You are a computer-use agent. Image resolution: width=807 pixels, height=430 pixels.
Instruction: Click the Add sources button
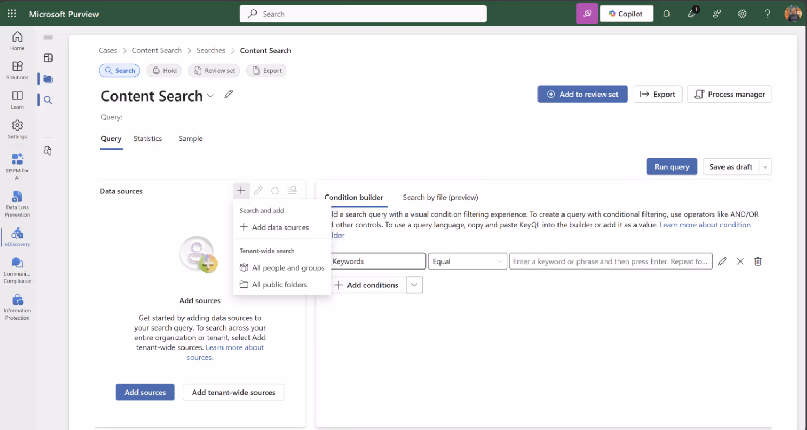[x=145, y=392]
